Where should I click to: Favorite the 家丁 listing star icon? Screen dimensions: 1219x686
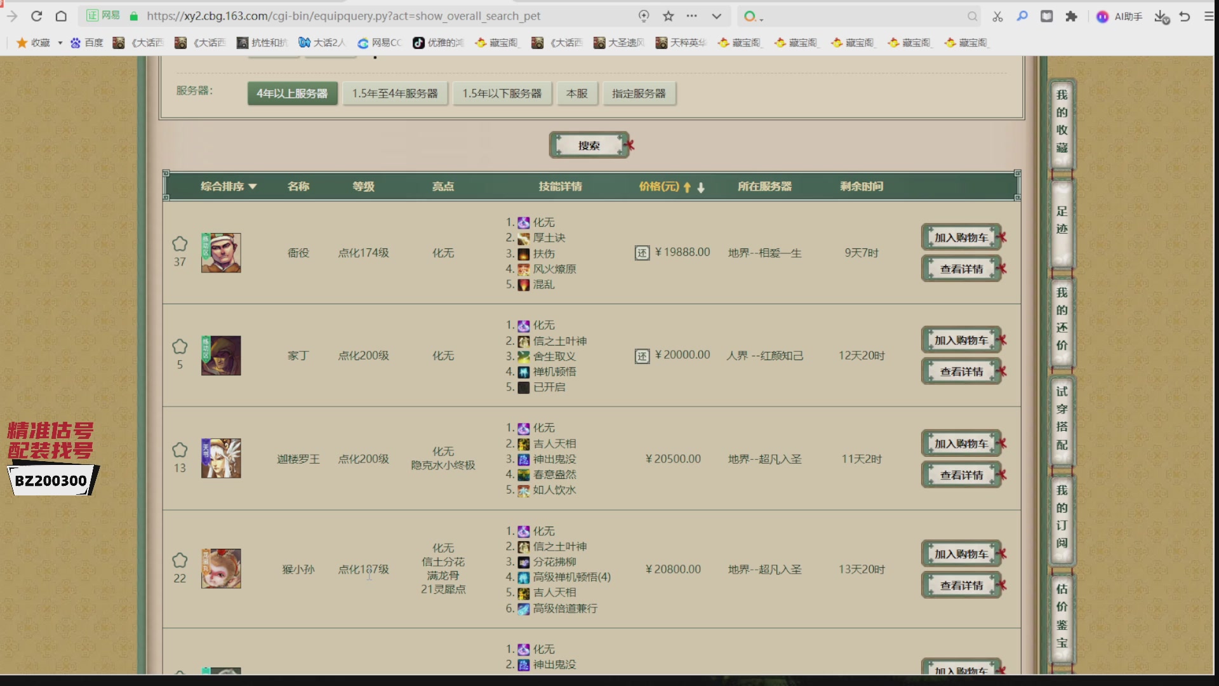point(180,347)
